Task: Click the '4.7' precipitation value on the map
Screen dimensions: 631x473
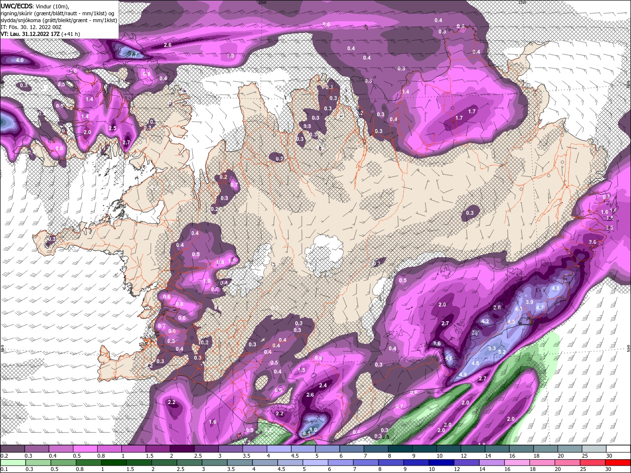Action: click(540, 307)
